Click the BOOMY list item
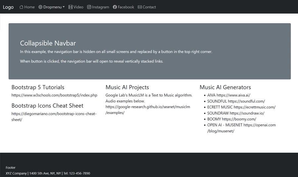Image resolution: width=298 pixels, height=177 pixels. point(232,119)
